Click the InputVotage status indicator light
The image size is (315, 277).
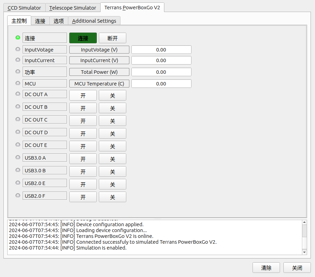(x=18, y=49)
